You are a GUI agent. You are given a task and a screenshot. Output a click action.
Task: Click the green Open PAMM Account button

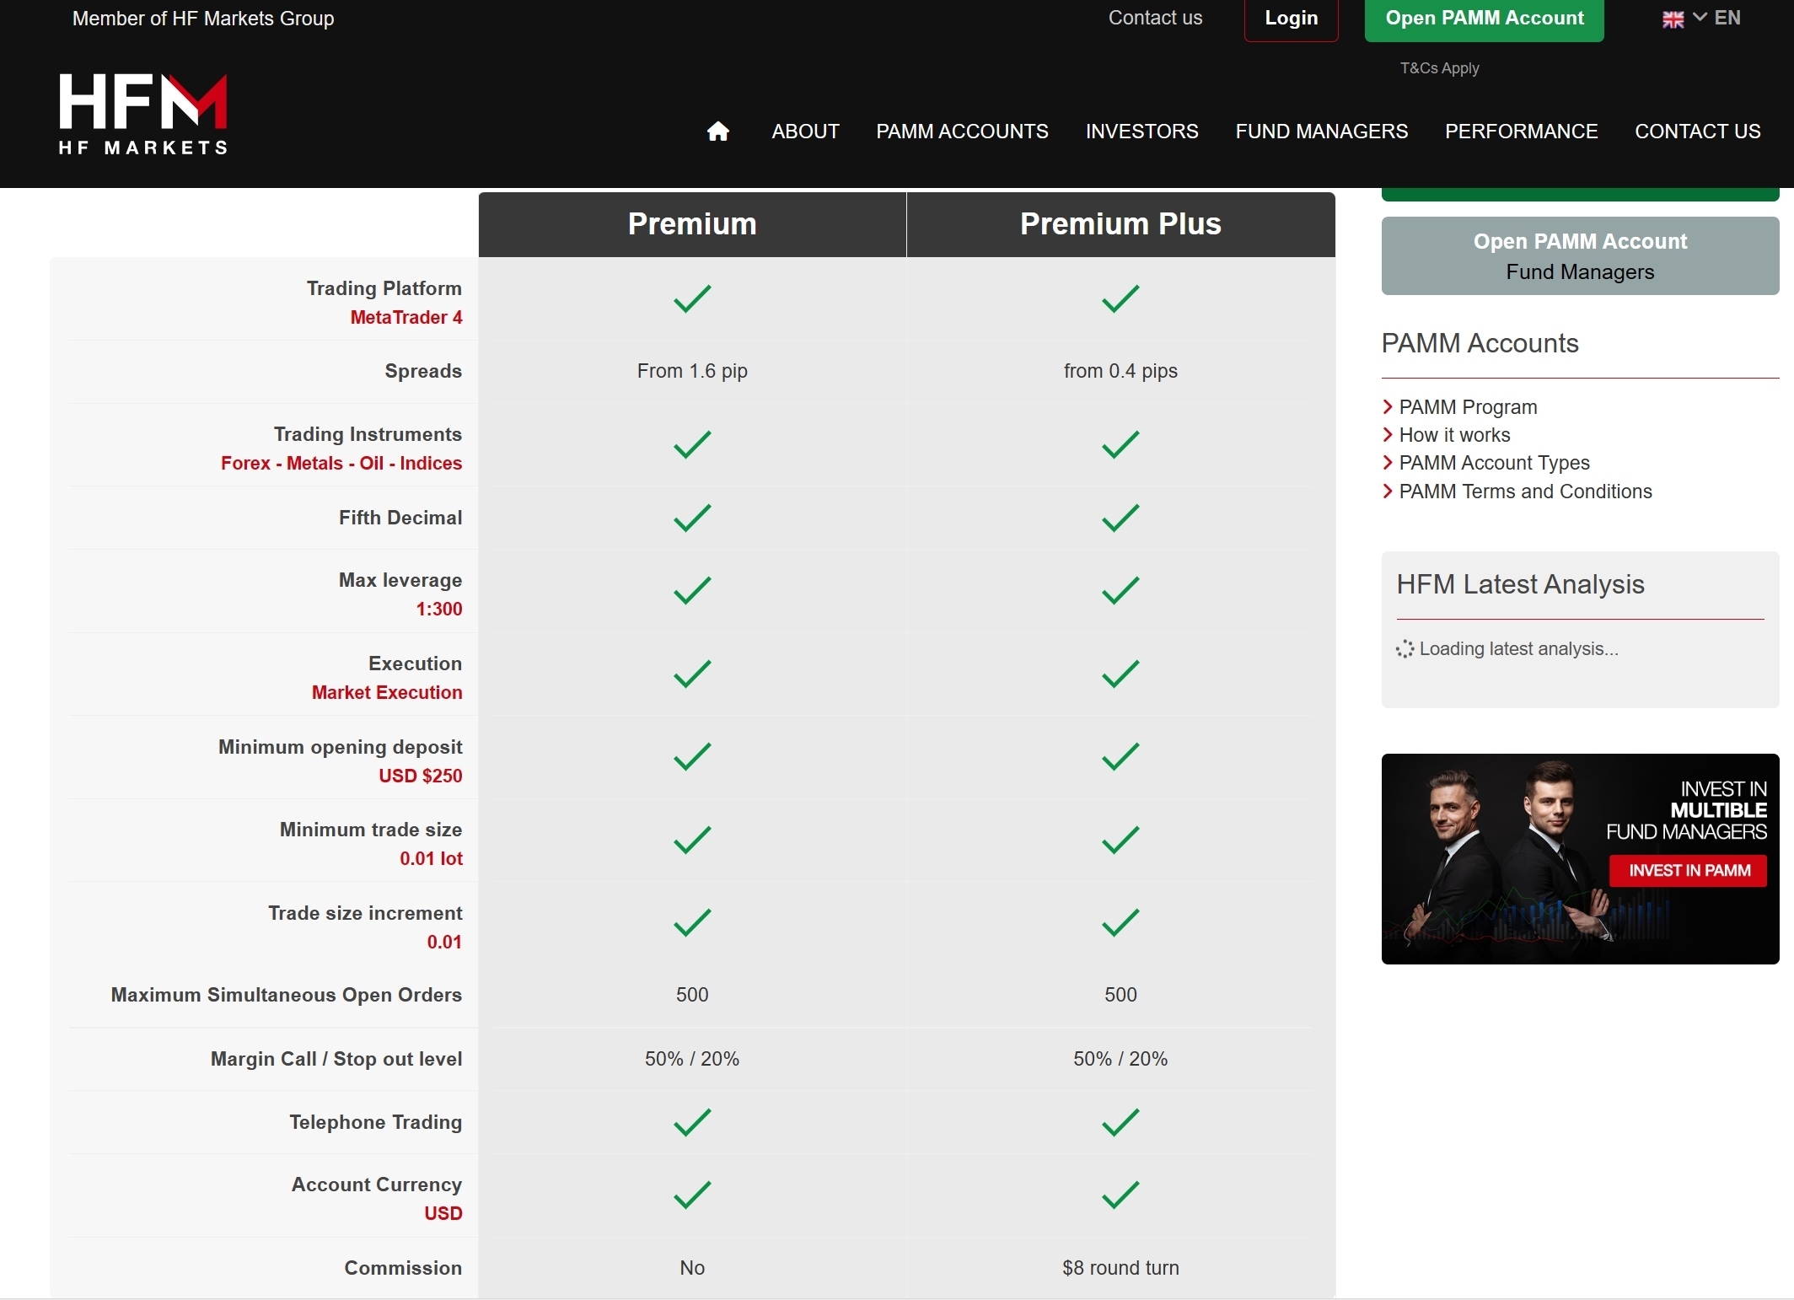[x=1484, y=19]
